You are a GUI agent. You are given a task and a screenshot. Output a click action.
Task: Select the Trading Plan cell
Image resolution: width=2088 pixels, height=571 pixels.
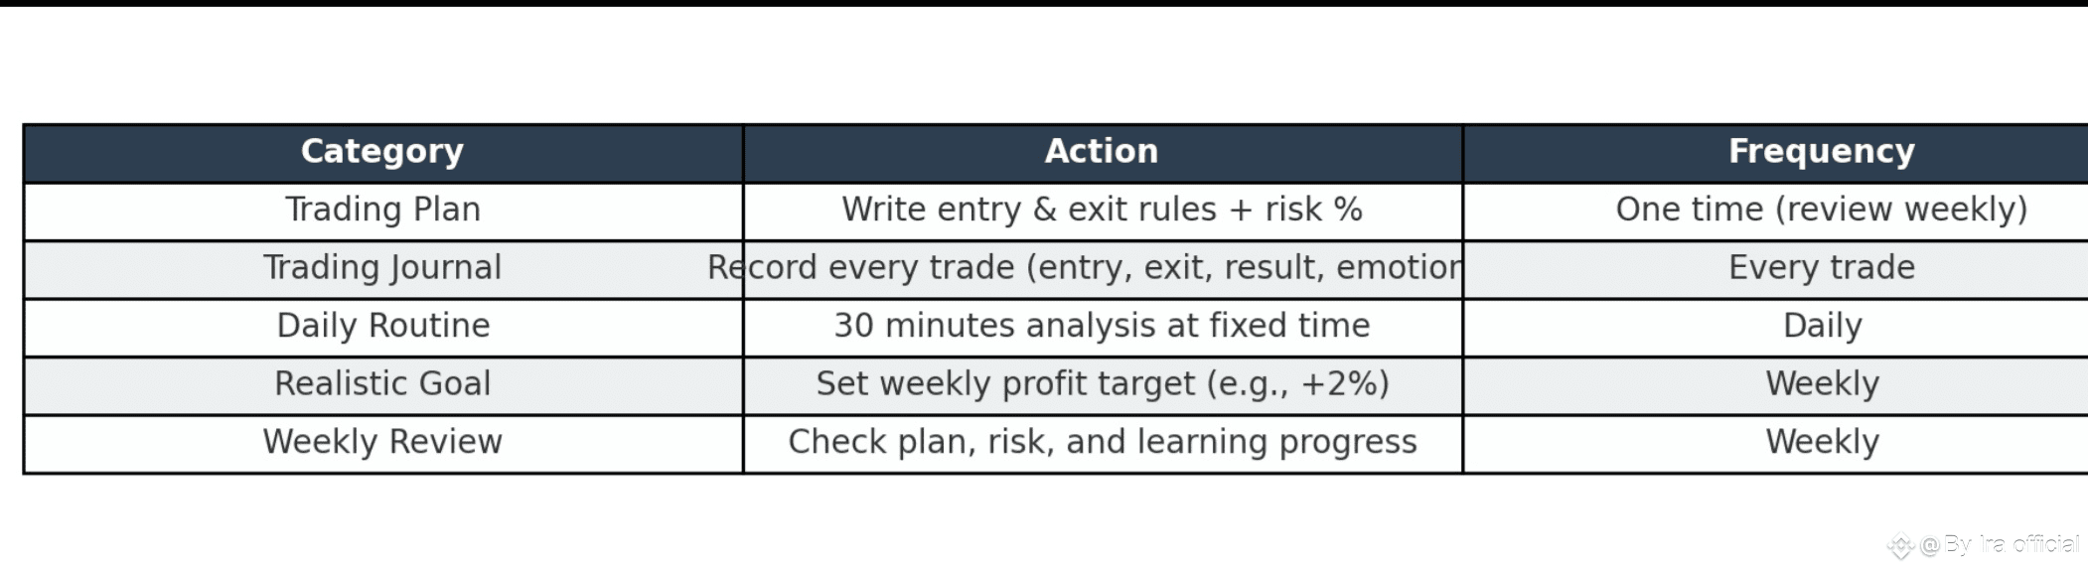pyautogui.click(x=383, y=212)
